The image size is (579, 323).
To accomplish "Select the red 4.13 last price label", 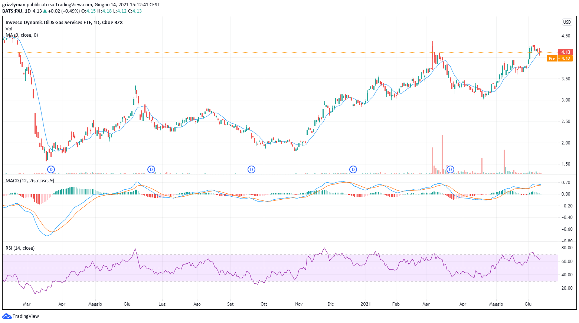I will (x=565, y=52).
